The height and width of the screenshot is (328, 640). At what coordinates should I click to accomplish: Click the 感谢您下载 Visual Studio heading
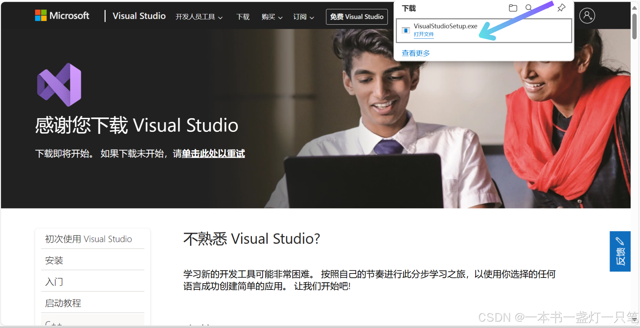point(137,125)
